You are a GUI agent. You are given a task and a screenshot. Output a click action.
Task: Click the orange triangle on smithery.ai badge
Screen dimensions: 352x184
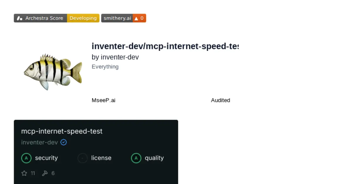(137, 18)
